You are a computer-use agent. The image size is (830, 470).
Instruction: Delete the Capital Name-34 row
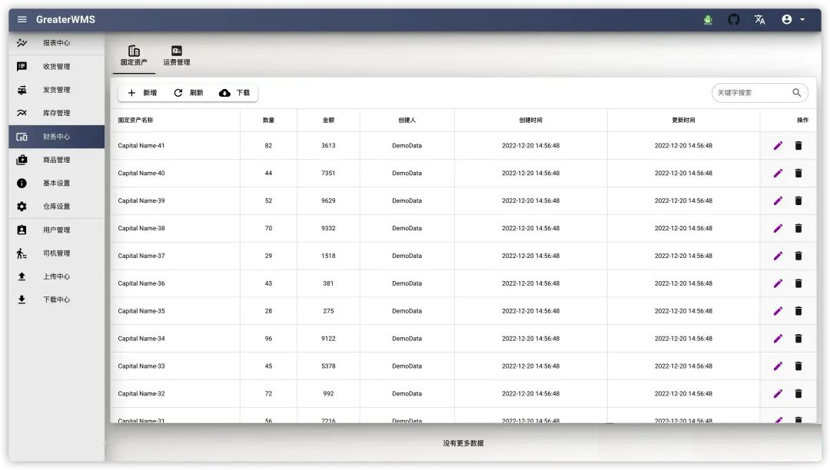798,339
